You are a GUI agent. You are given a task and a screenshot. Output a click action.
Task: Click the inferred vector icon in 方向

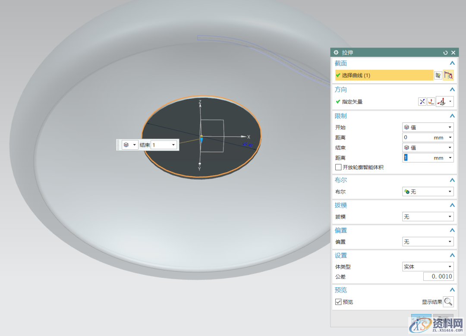pyautogui.click(x=442, y=102)
